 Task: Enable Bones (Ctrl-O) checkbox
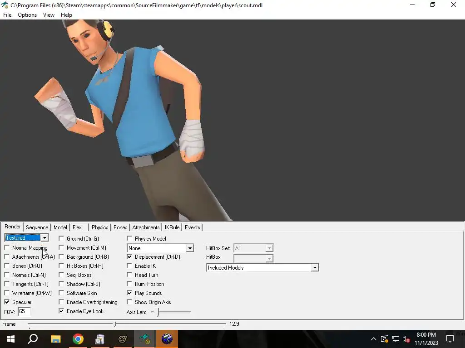[x=7, y=266]
